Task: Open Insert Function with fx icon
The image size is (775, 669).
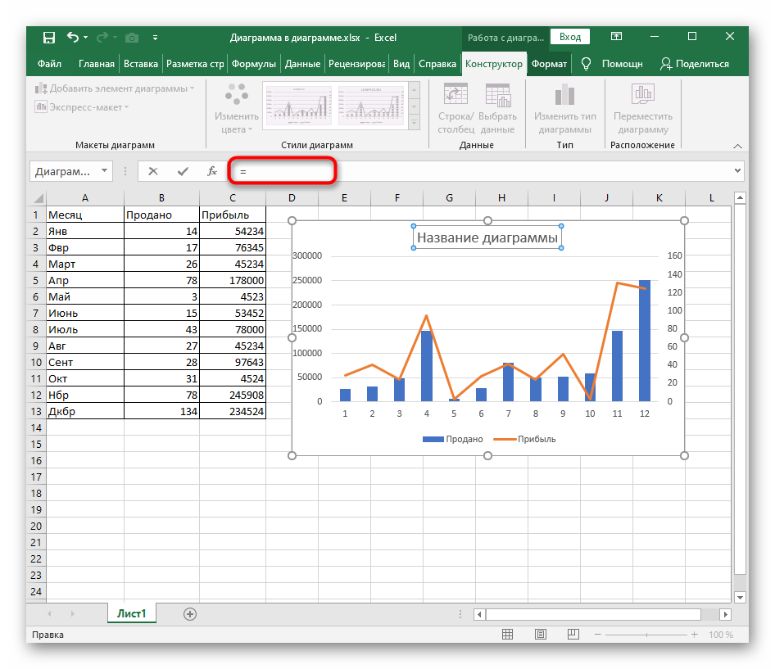Action: click(211, 171)
